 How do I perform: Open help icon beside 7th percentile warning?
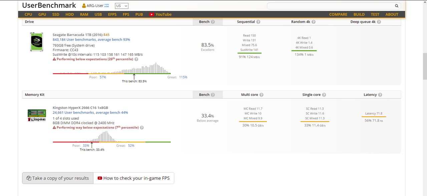point(142,128)
